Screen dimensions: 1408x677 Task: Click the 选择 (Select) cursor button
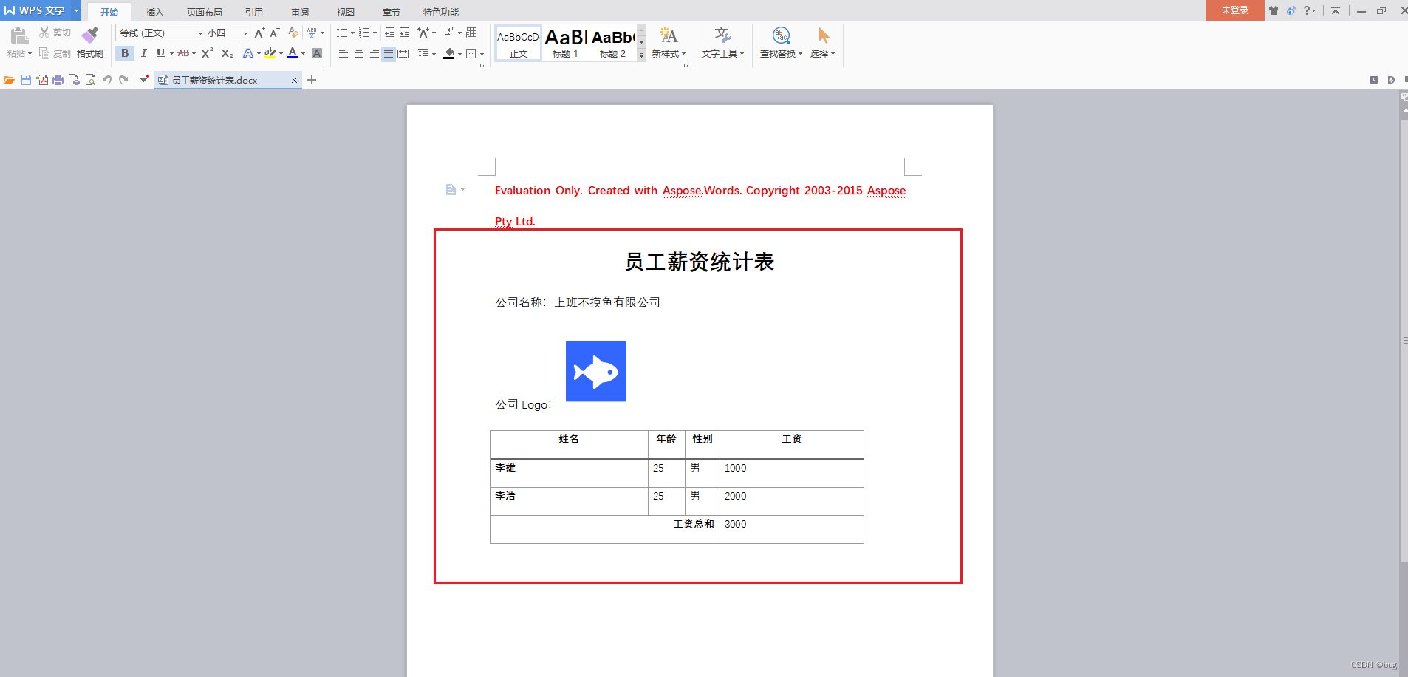click(823, 43)
